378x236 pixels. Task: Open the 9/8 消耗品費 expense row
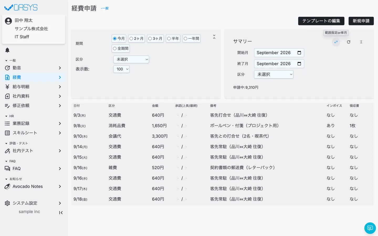[222, 126]
